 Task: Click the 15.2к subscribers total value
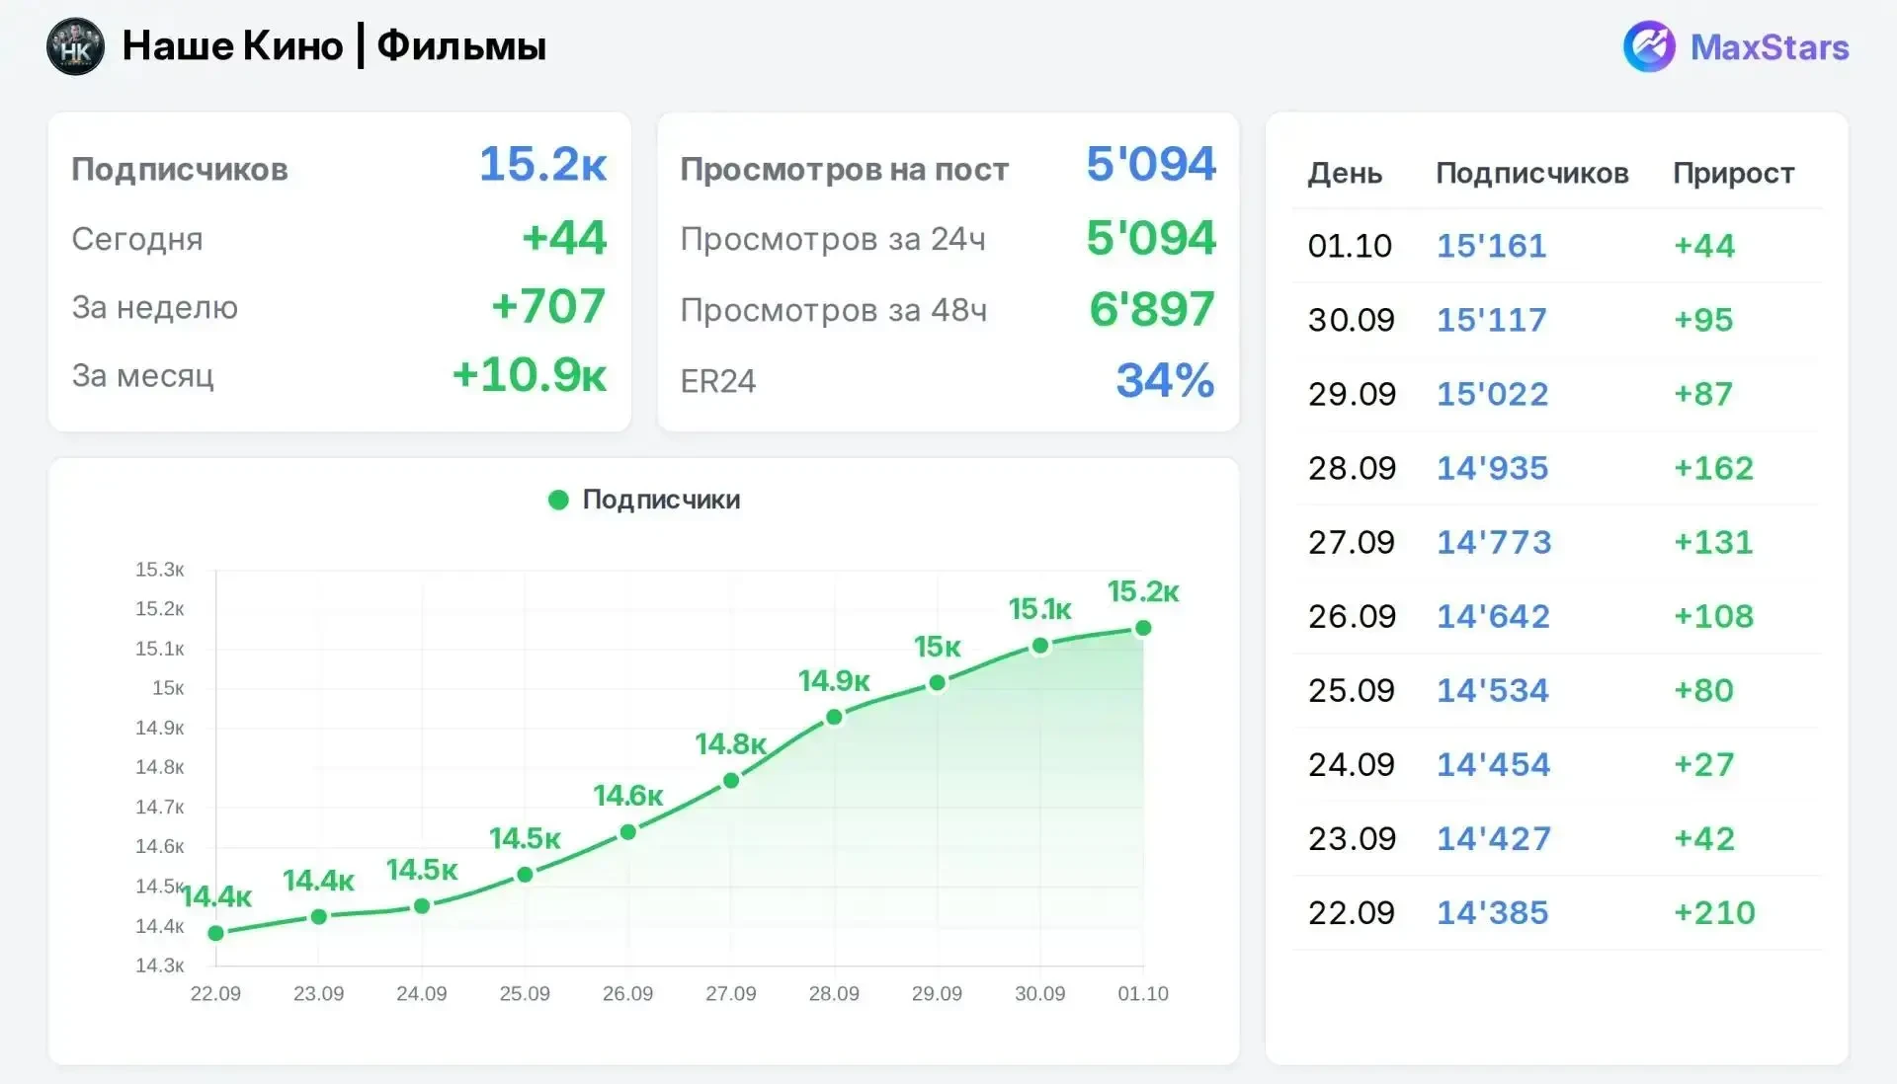point(542,164)
